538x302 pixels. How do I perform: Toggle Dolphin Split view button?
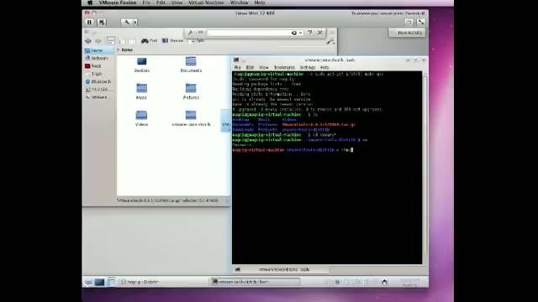[197, 41]
